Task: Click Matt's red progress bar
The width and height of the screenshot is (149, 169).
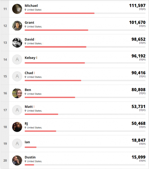Action: [x=41, y=114]
